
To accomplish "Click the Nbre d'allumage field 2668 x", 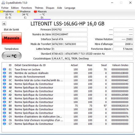I will pos(123,44).
